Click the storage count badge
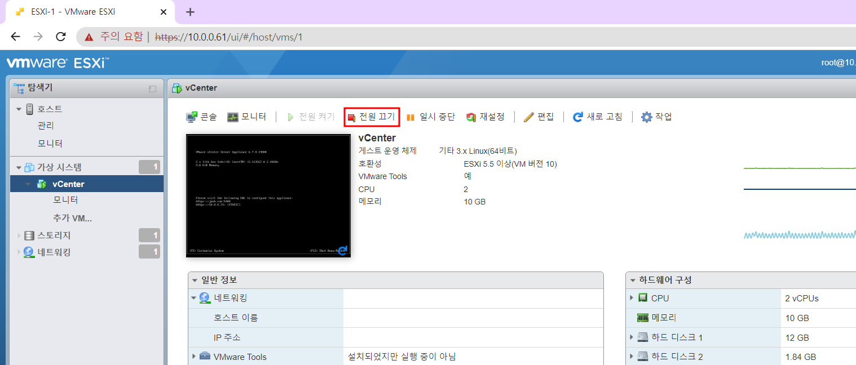This screenshot has width=856, height=365. [x=149, y=235]
